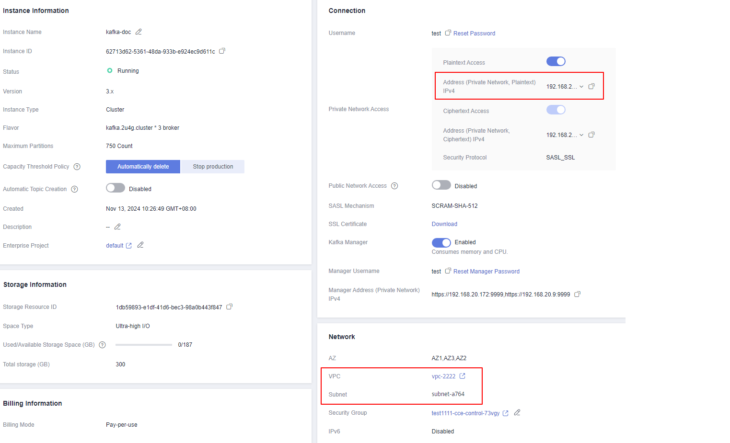Image resolution: width=730 pixels, height=443 pixels.
Task: Click Reset Password link
Action: 474,33
